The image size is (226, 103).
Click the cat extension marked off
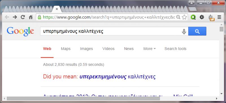click(x=211, y=17)
